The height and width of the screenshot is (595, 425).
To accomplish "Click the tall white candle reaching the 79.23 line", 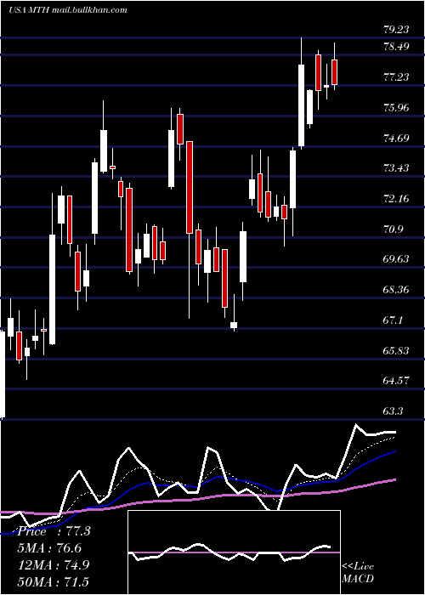I will [x=301, y=105].
